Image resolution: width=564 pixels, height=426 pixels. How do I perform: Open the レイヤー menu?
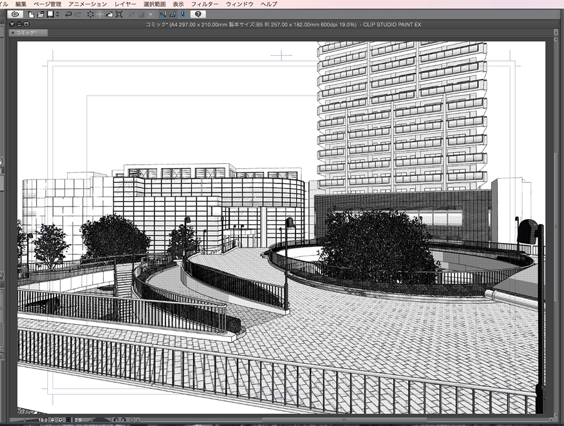pos(126,4)
